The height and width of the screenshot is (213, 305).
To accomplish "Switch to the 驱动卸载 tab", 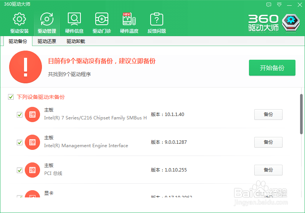I will pos(75,41).
